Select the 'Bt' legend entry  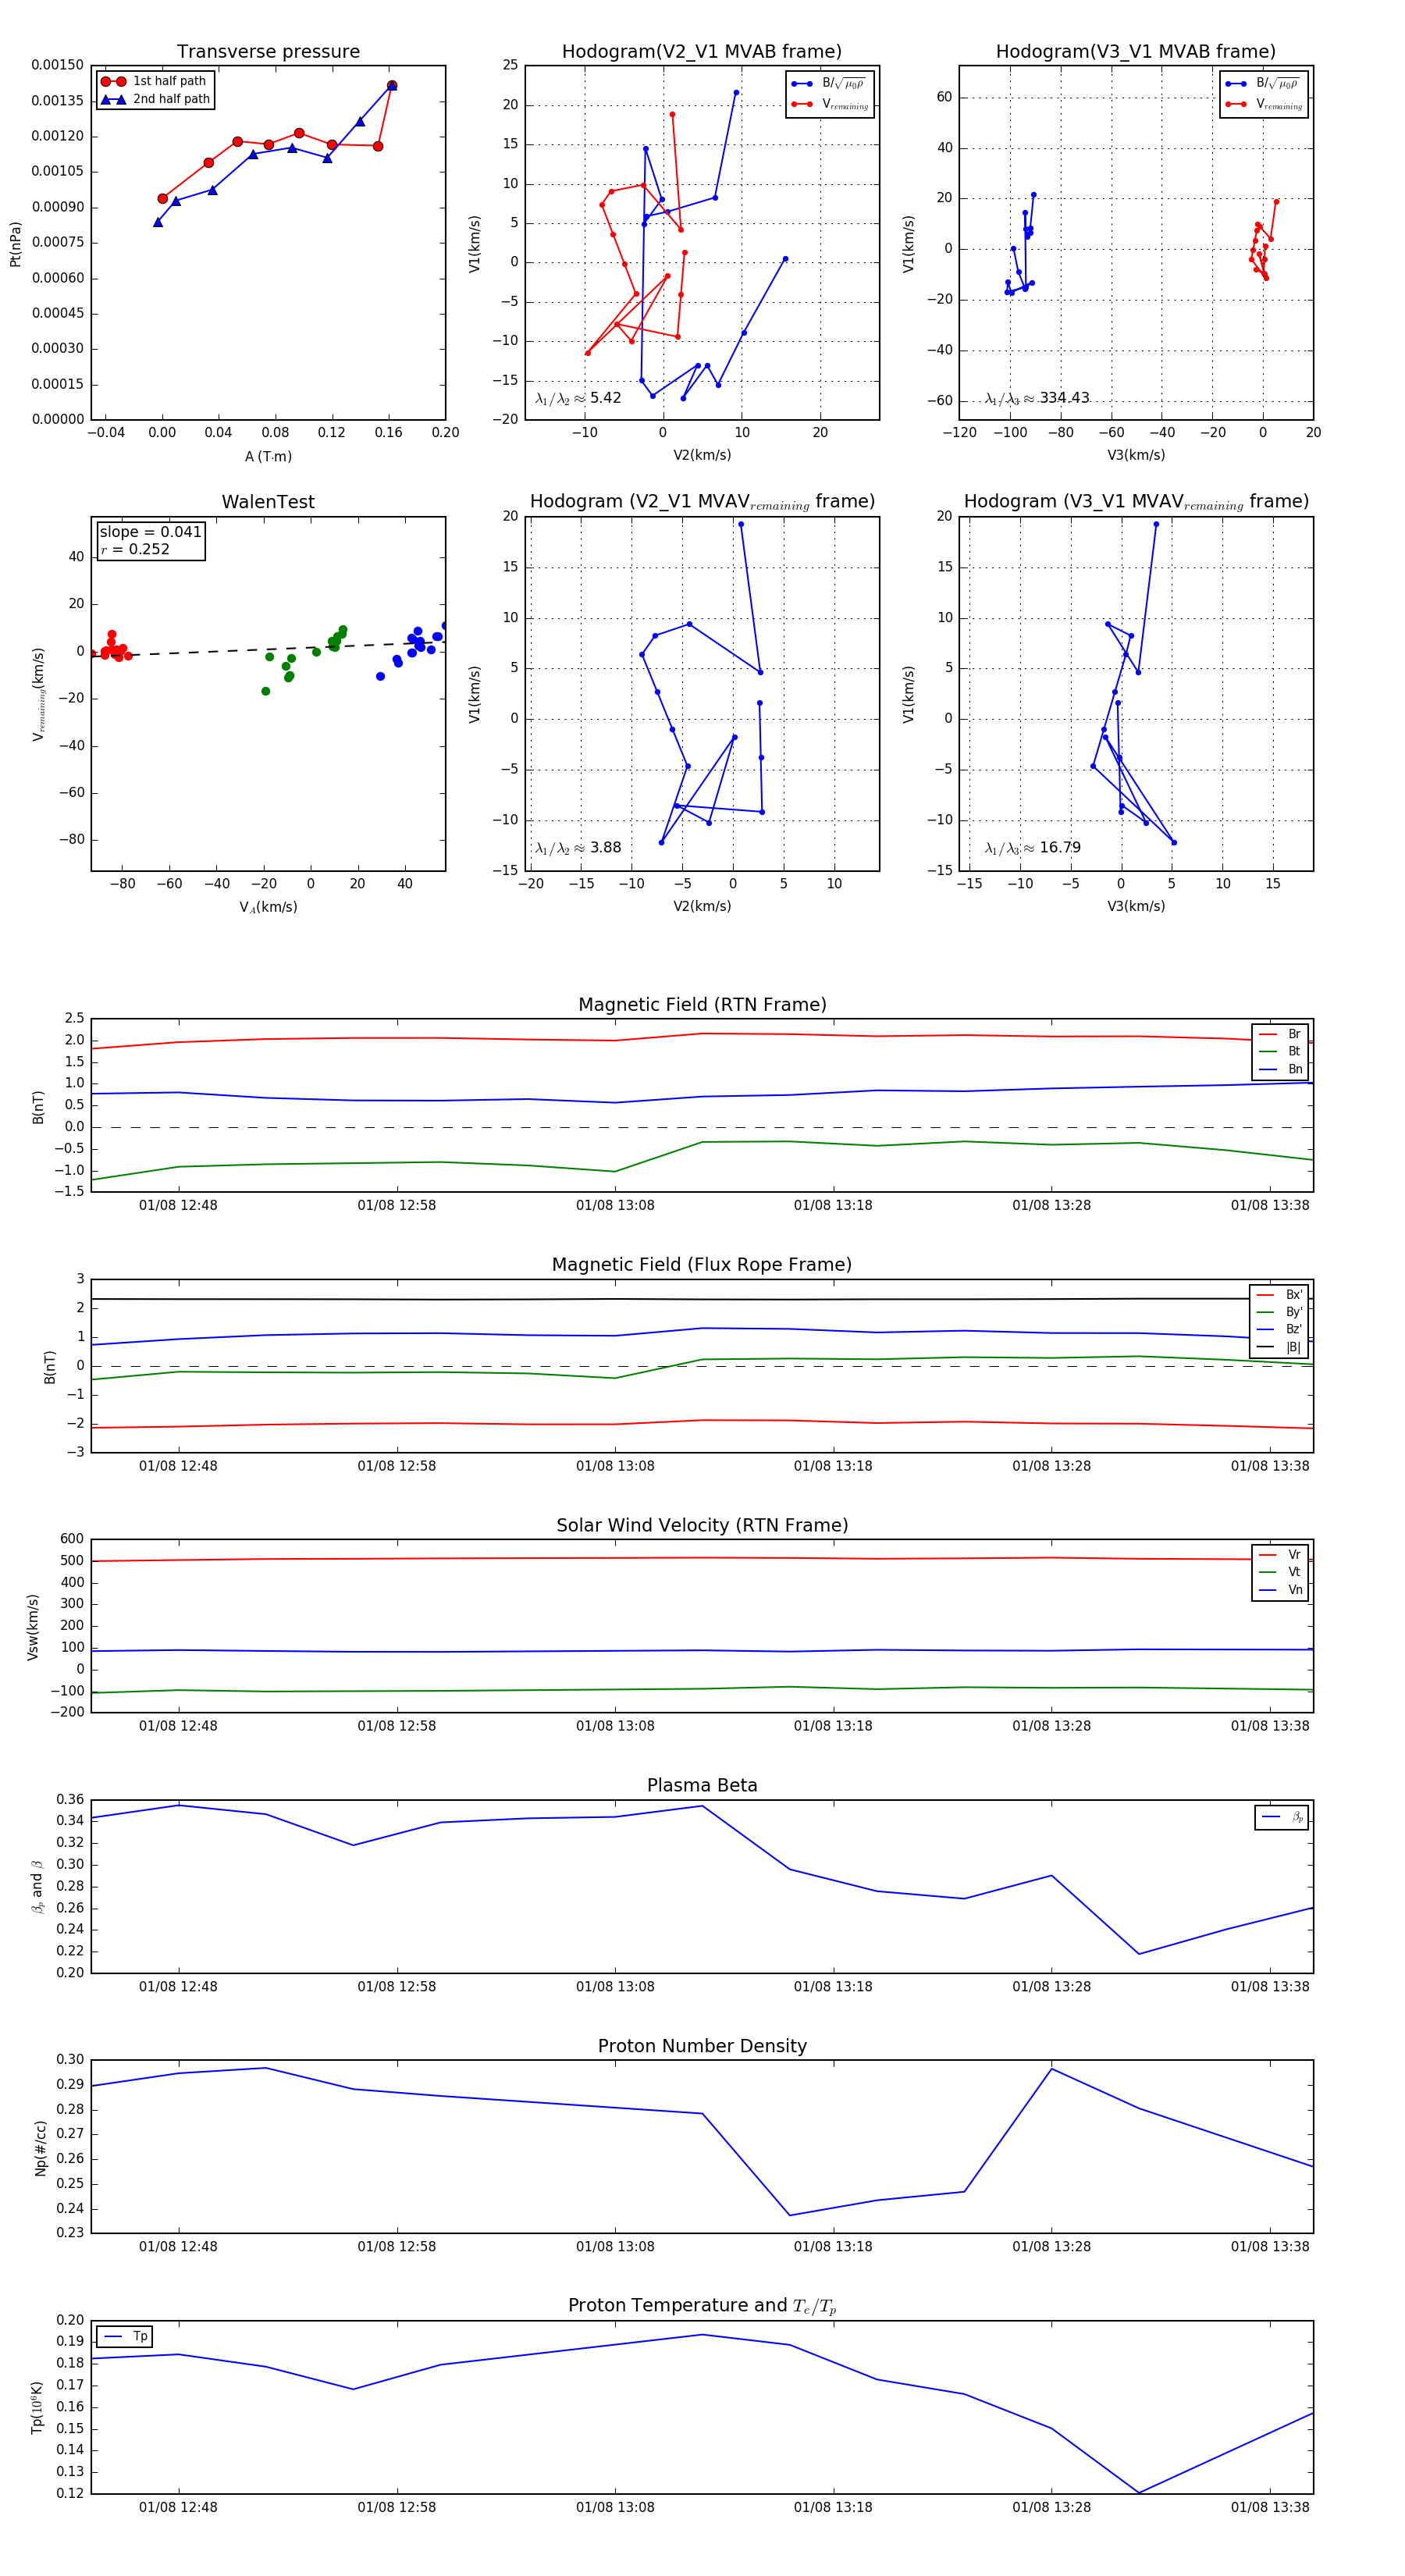pos(1280,1051)
